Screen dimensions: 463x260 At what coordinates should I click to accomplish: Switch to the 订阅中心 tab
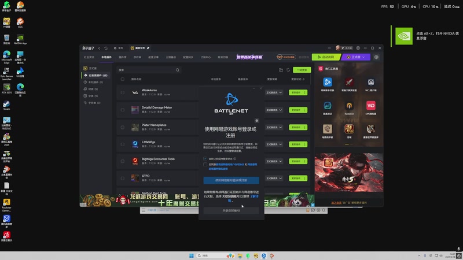tap(205, 57)
